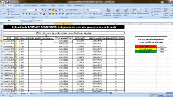Click the fill color bucket icon
The image size is (173, 97).
pos(40,14)
